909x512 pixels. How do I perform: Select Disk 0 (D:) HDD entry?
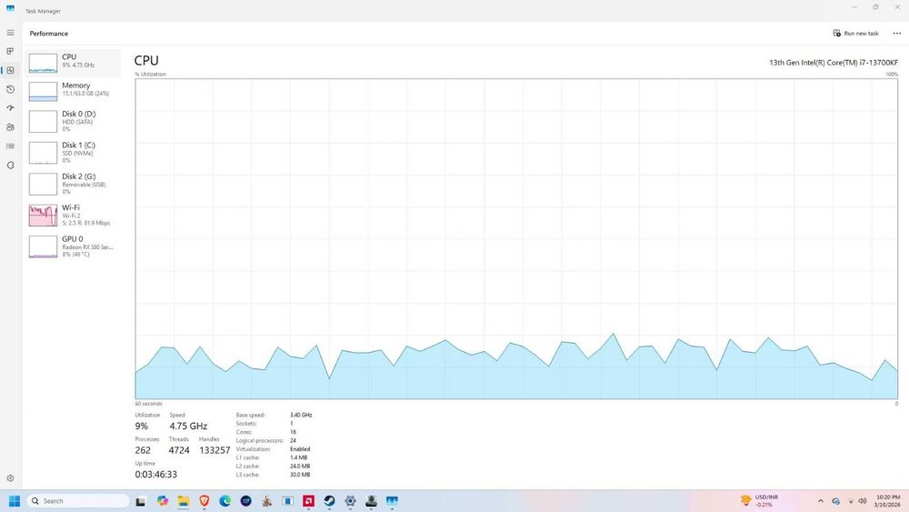[73, 121]
